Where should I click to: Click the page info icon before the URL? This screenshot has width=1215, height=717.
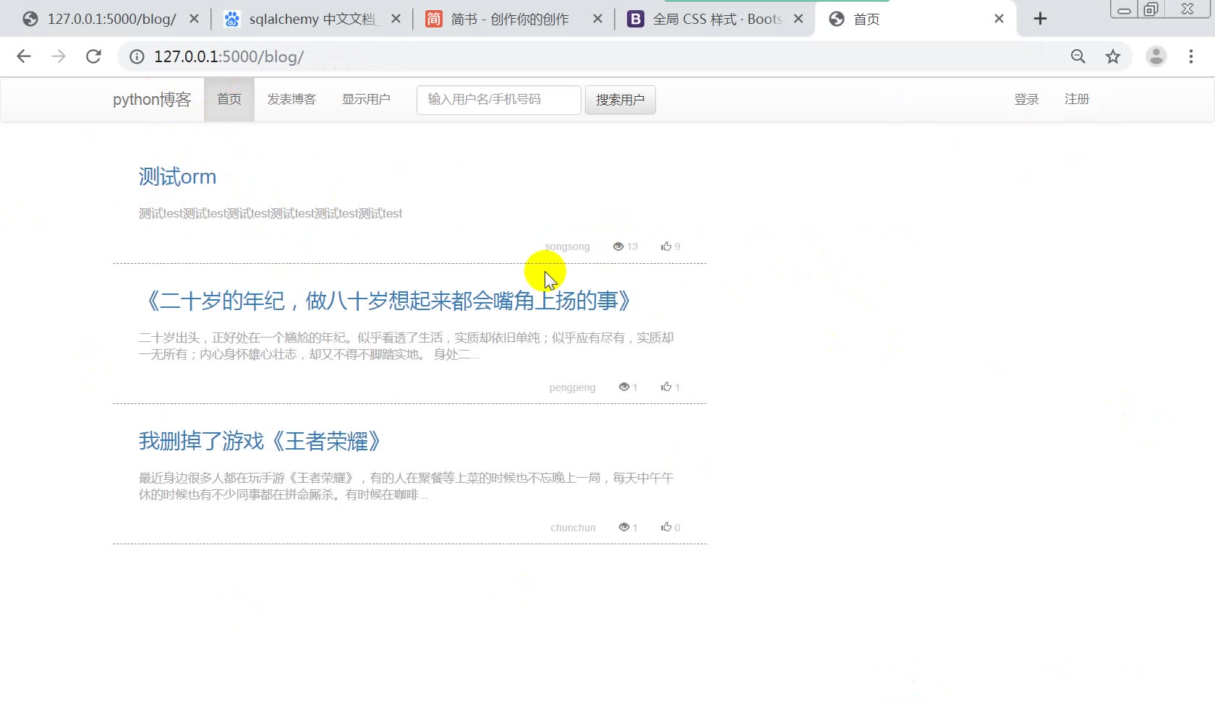[137, 56]
